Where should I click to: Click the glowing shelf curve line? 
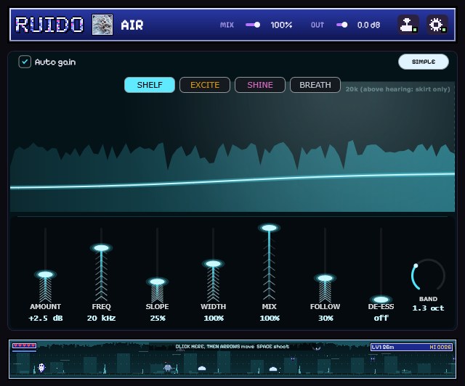click(x=232, y=180)
